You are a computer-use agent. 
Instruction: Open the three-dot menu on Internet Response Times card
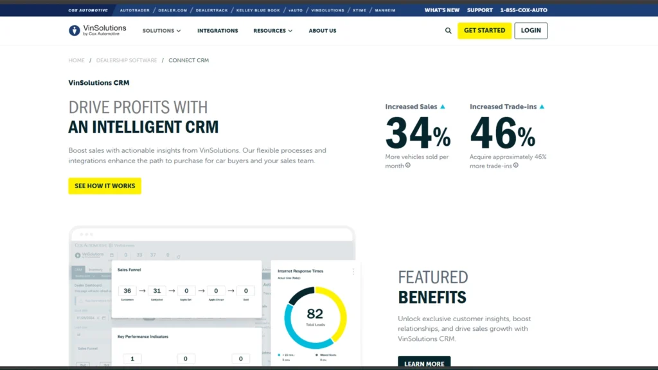tap(353, 272)
